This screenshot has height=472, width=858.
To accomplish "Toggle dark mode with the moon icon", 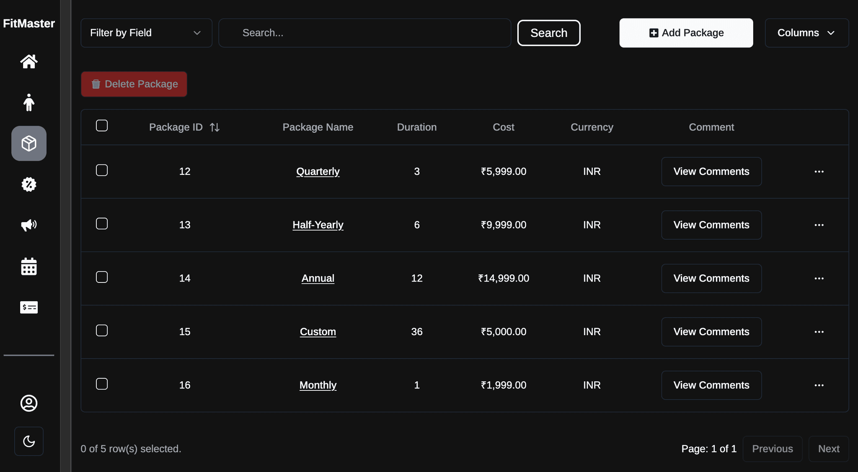I will pos(28,441).
